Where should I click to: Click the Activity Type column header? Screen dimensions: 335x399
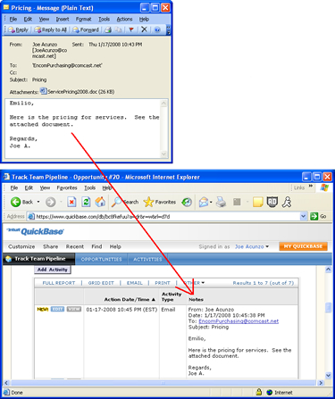172,296
